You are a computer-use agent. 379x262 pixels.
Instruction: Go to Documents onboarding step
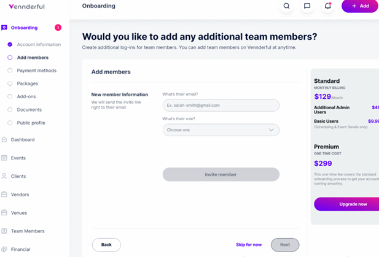click(29, 110)
